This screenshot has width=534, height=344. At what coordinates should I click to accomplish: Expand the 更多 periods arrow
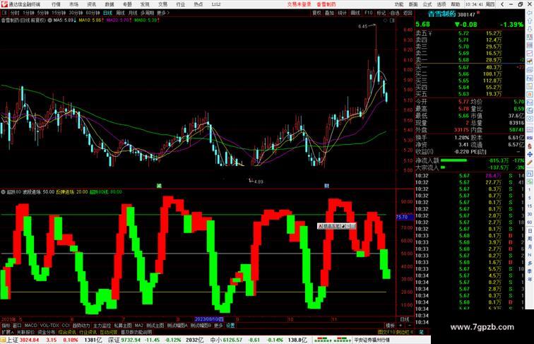[163, 13]
